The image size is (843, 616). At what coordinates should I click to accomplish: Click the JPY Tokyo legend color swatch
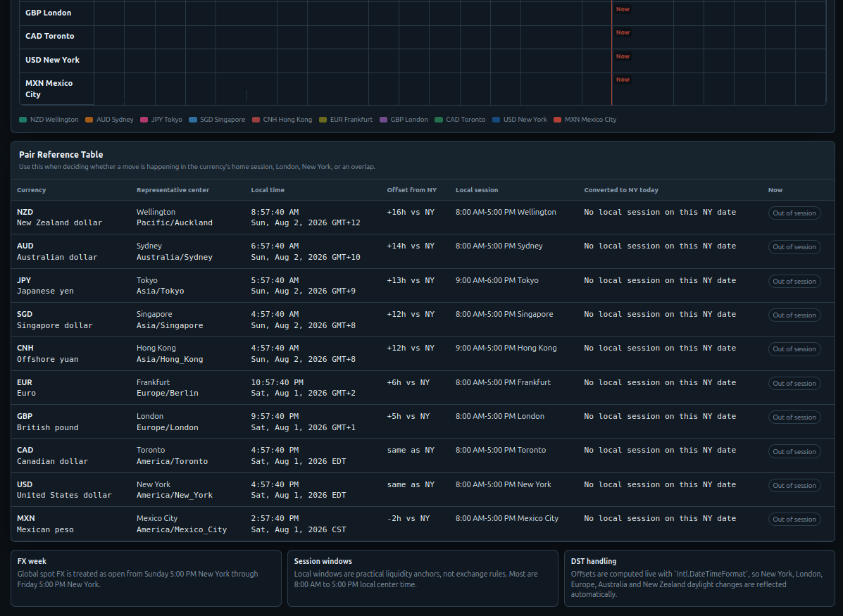(x=144, y=120)
